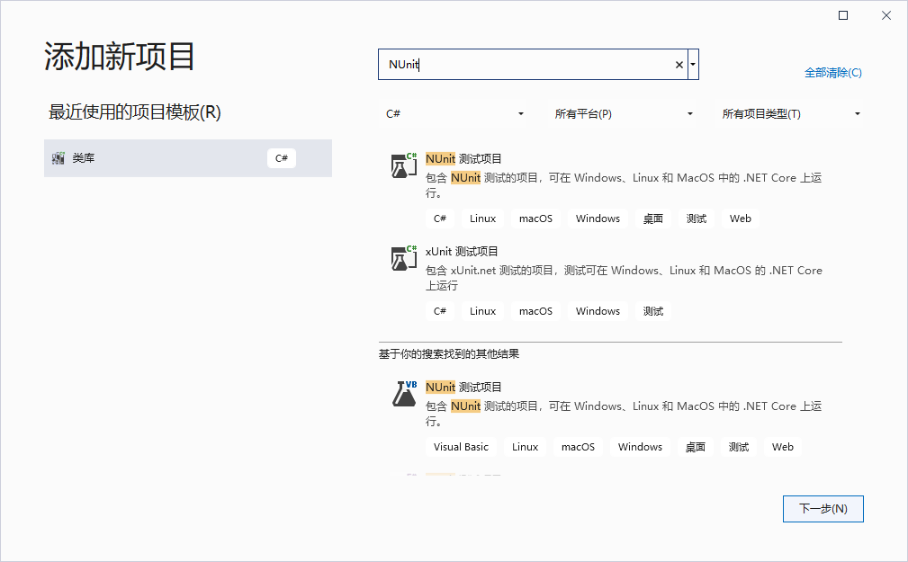Viewport: 908px width, 562px height.
Task: Click the Visual Basic tag
Action: 461,447
